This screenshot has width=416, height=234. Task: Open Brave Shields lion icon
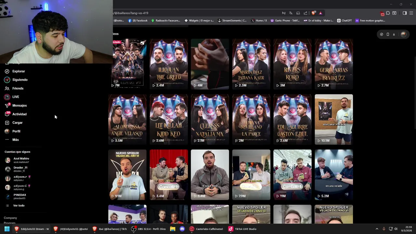pyautogui.click(x=313, y=13)
